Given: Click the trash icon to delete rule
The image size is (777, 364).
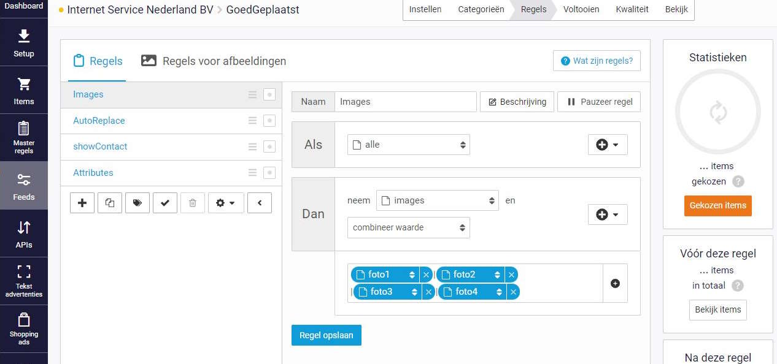Looking at the screenshot, I should (193, 203).
